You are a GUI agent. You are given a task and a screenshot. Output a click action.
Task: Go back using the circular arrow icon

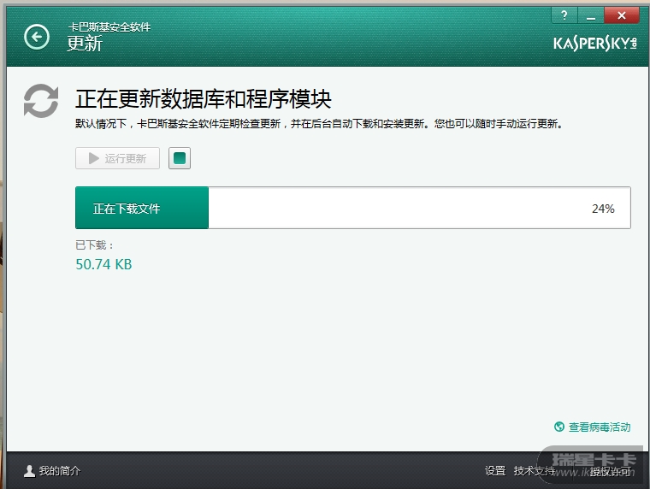37,37
